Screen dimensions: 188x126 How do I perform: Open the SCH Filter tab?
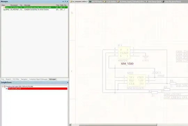click(x=16, y=79)
